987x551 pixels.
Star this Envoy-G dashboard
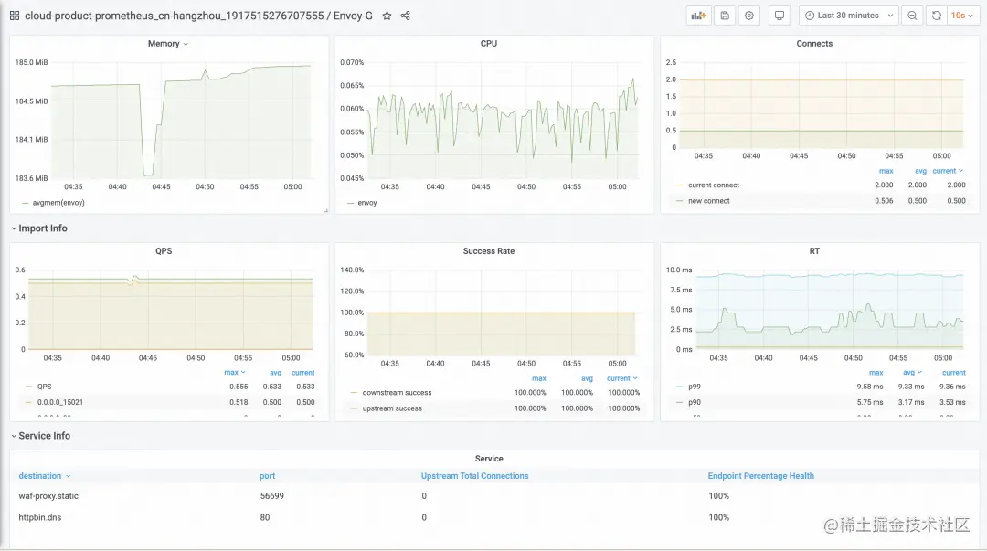(387, 16)
